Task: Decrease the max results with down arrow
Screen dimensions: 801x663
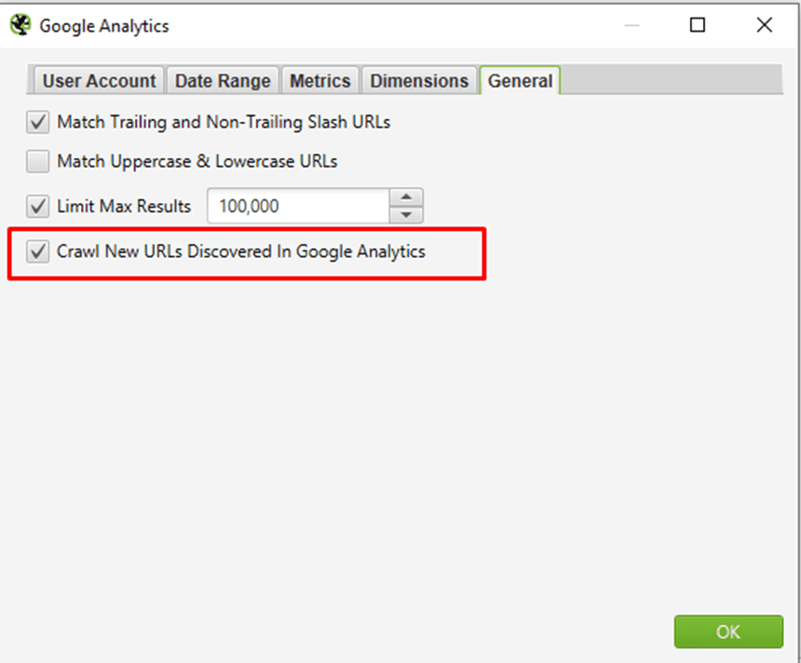Action: [406, 214]
